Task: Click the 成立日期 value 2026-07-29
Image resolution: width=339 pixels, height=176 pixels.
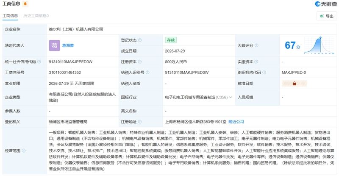Action: (175, 51)
